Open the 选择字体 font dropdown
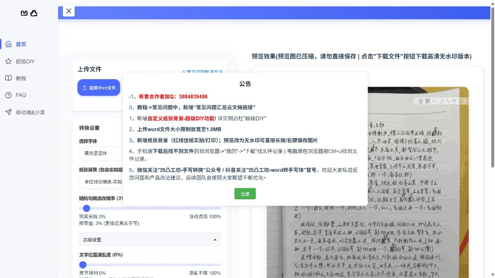Viewport: 495px width, 278px height. pos(100,153)
